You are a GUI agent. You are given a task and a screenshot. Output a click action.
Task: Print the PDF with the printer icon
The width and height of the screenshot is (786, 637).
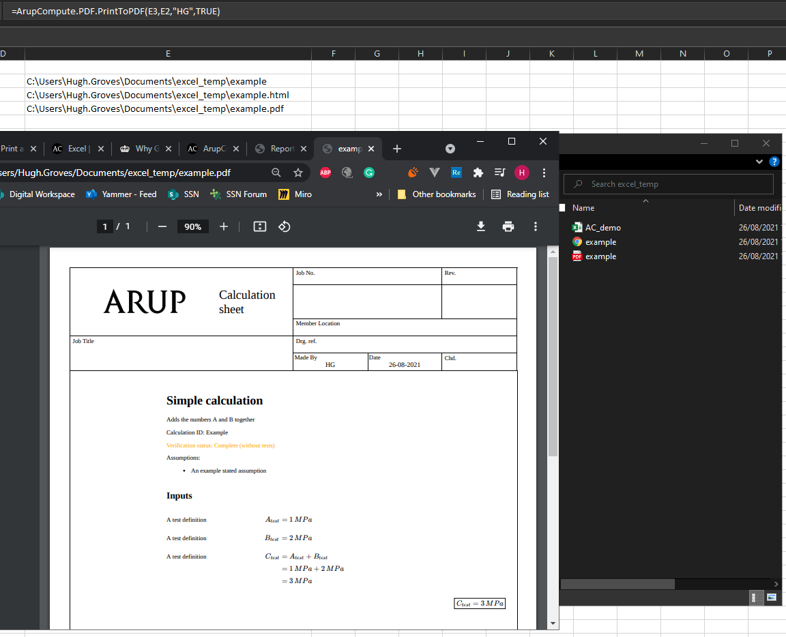coord(508,226)
